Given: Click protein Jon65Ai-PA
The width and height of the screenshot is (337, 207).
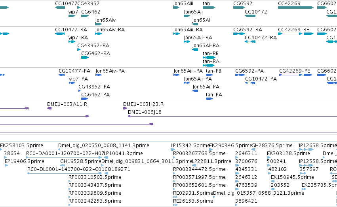Looking at the screenshot, I should pyautogui.click(x=206, y=87).
